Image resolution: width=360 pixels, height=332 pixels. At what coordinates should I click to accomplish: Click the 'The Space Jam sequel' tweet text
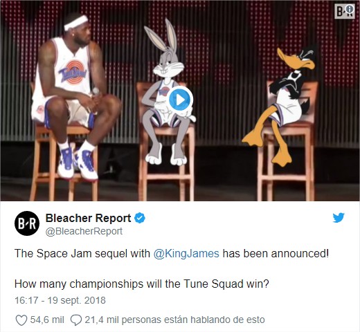coord(172,253)
